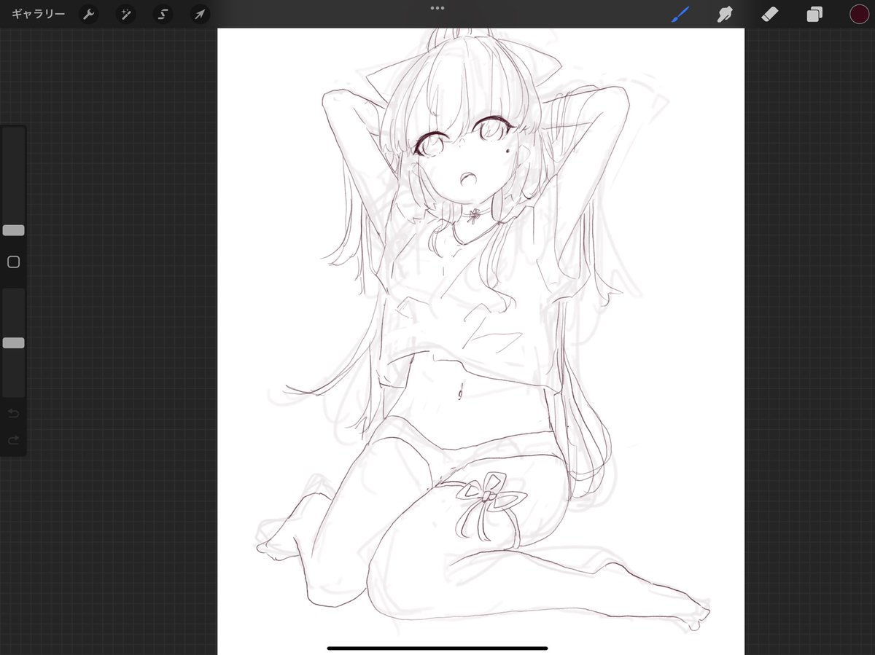Adjust the brush opacity slider handle
Image resolution: width=875 pixels, height=655 pixels.
[x=13, y=342]
